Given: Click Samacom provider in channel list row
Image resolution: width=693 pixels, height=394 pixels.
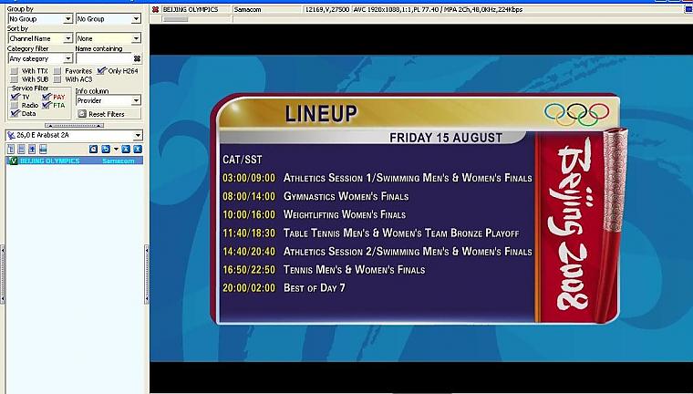Looking at the screenshot, I should [x=118, y=161].
